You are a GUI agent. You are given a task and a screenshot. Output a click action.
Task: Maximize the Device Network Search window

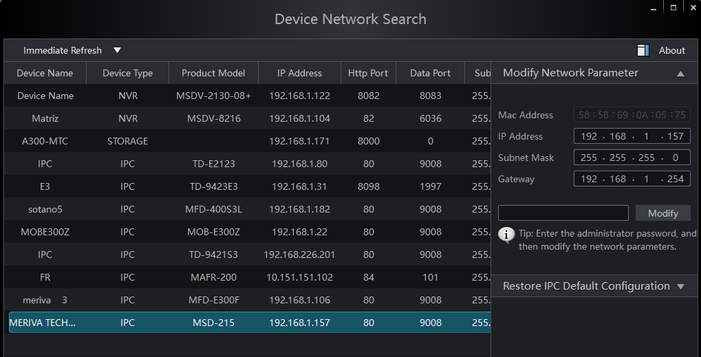pyautogui.click(x=673, y=8)
